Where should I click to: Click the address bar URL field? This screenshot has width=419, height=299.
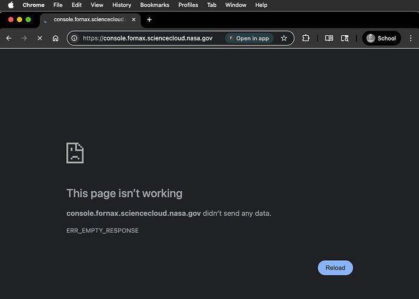pos(148,38)
